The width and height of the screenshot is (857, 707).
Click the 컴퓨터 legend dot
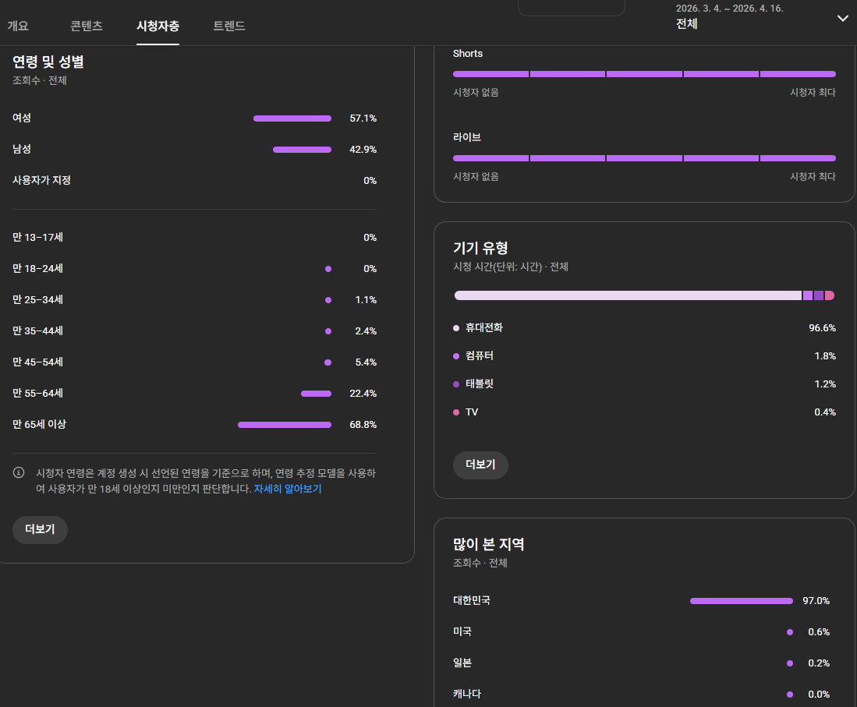456,356
